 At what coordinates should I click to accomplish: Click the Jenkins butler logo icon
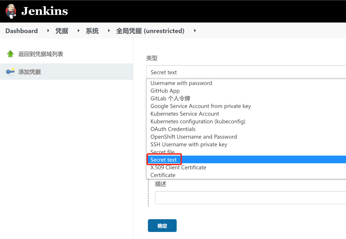11,11
